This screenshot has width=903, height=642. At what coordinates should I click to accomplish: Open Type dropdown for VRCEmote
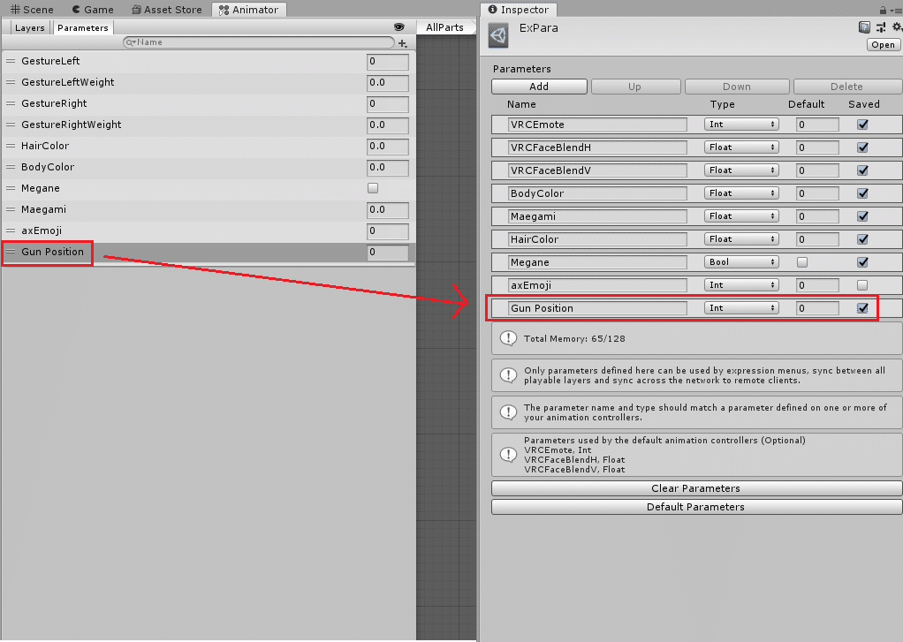pyautogui.click(x=741, y=125)
